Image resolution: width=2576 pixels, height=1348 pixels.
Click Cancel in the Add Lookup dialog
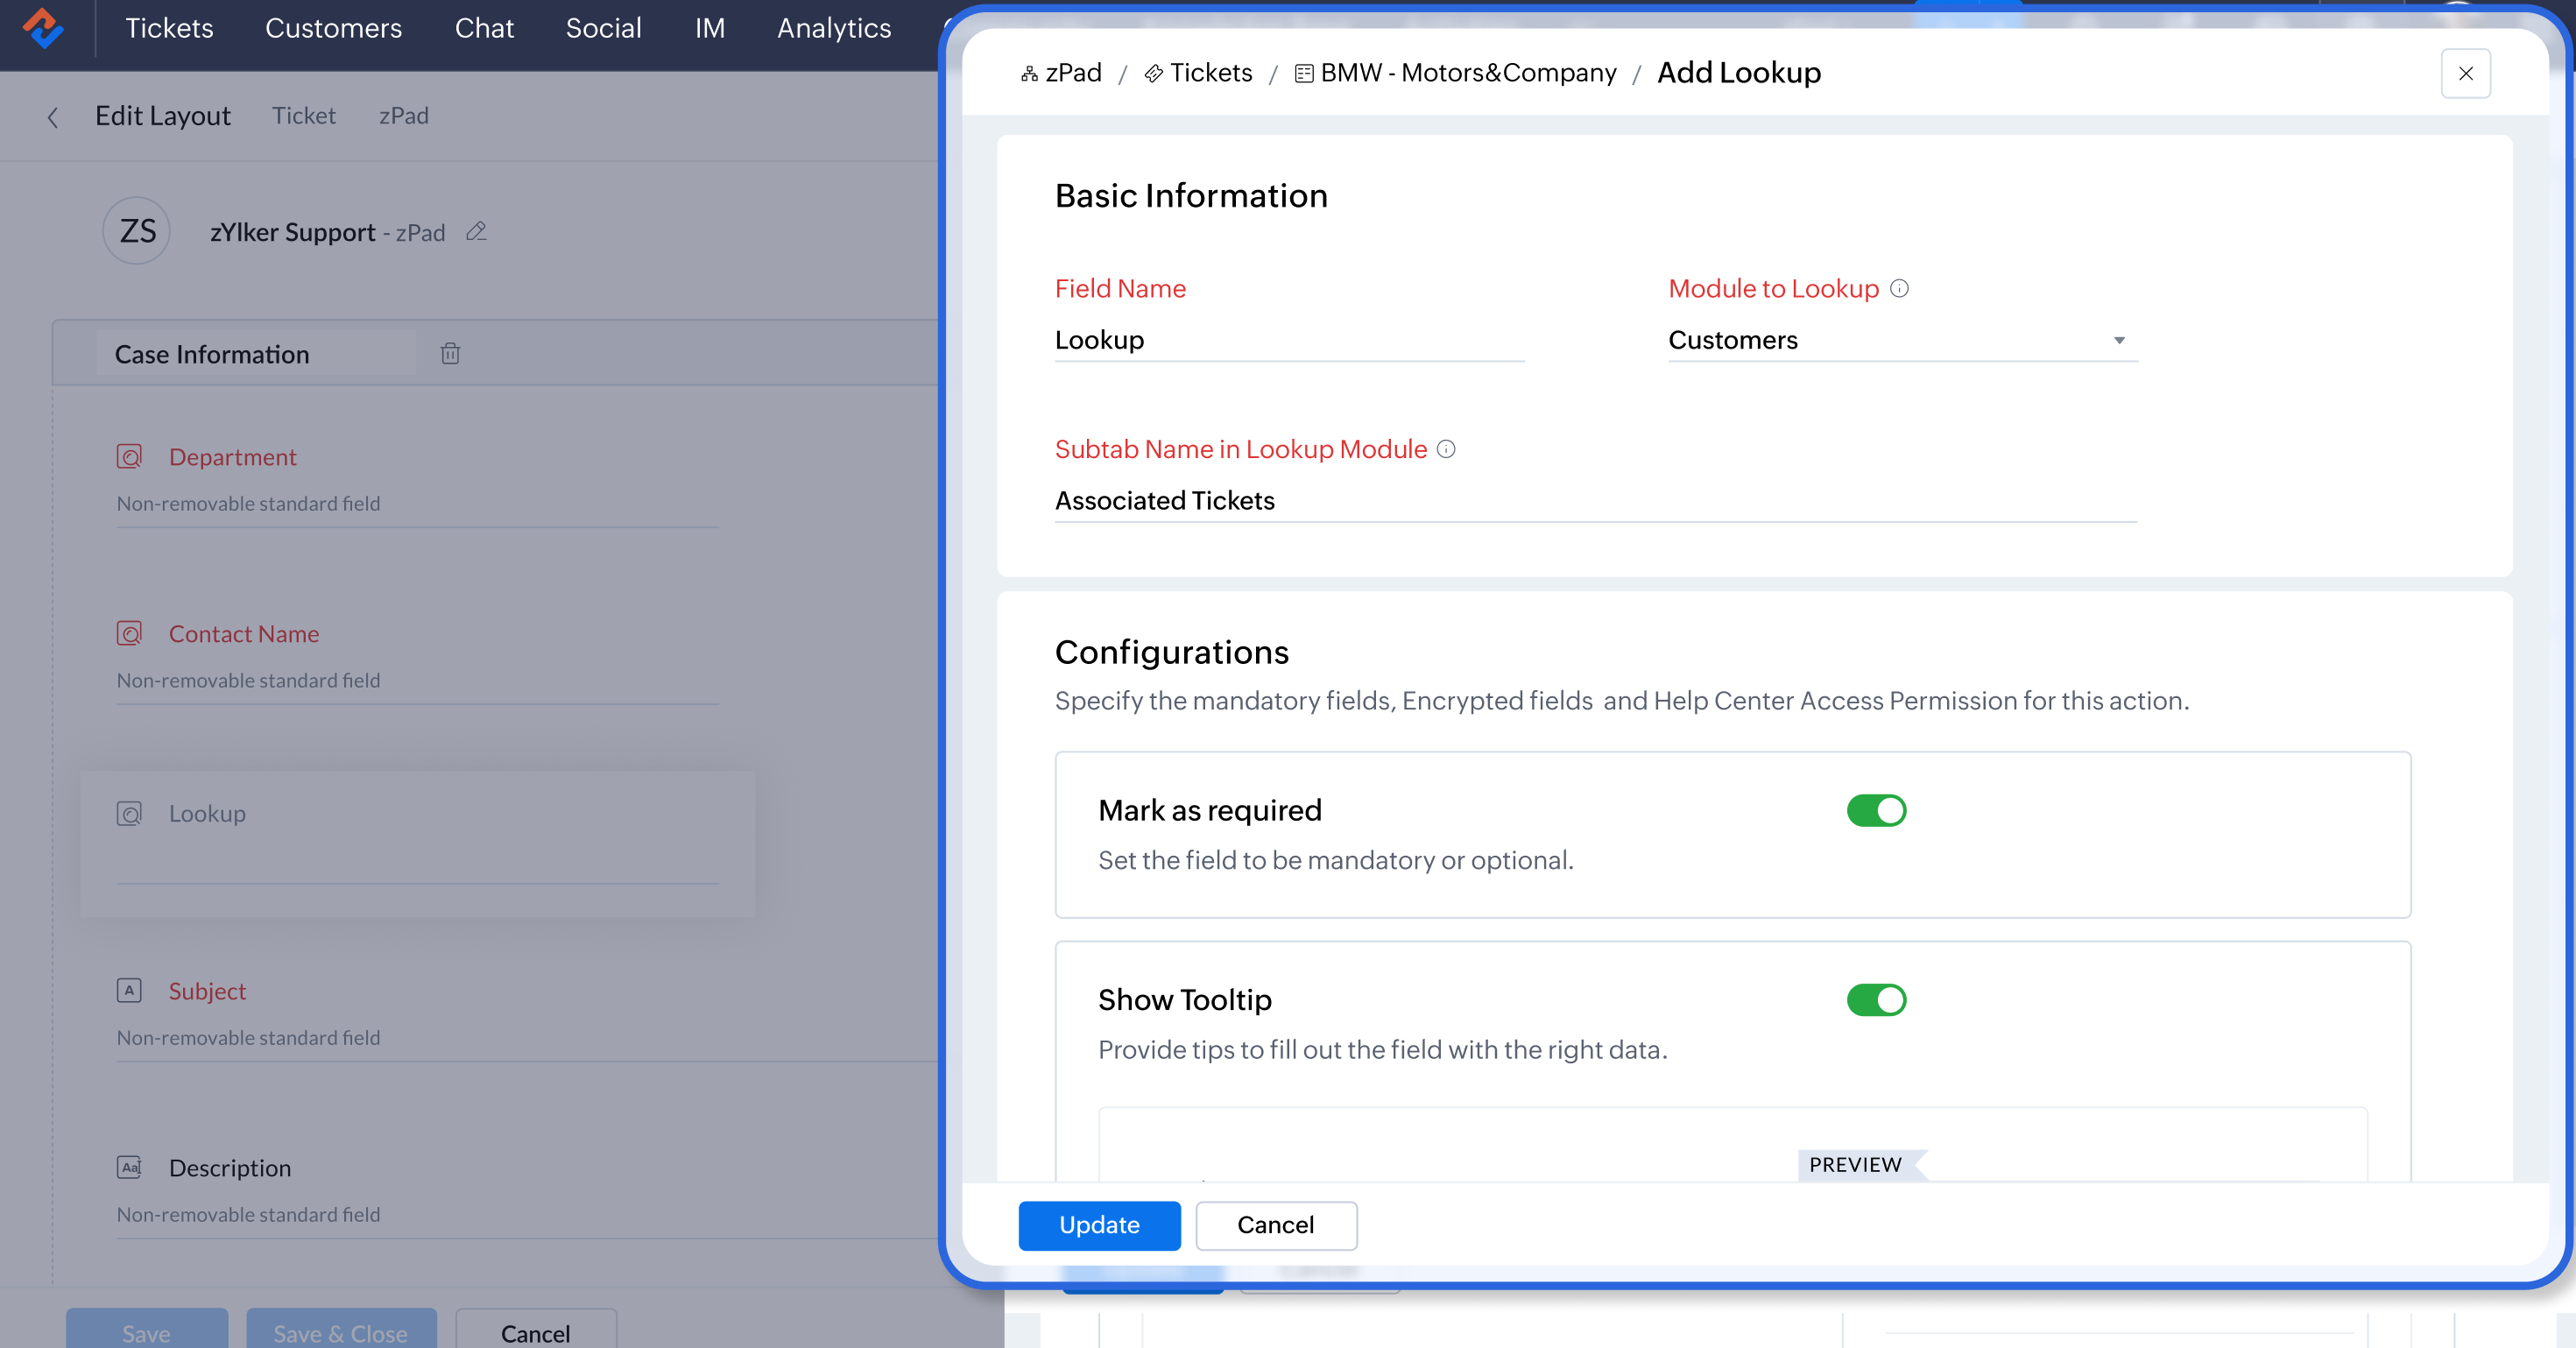(1275, 1225)
